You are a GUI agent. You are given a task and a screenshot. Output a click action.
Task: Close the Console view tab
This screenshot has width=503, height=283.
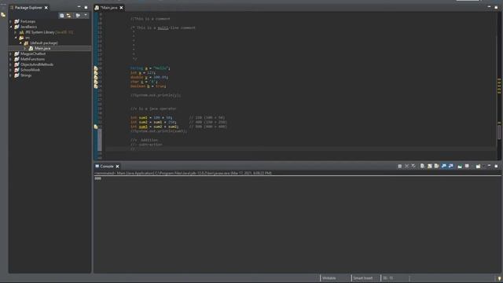coord(117,166)
